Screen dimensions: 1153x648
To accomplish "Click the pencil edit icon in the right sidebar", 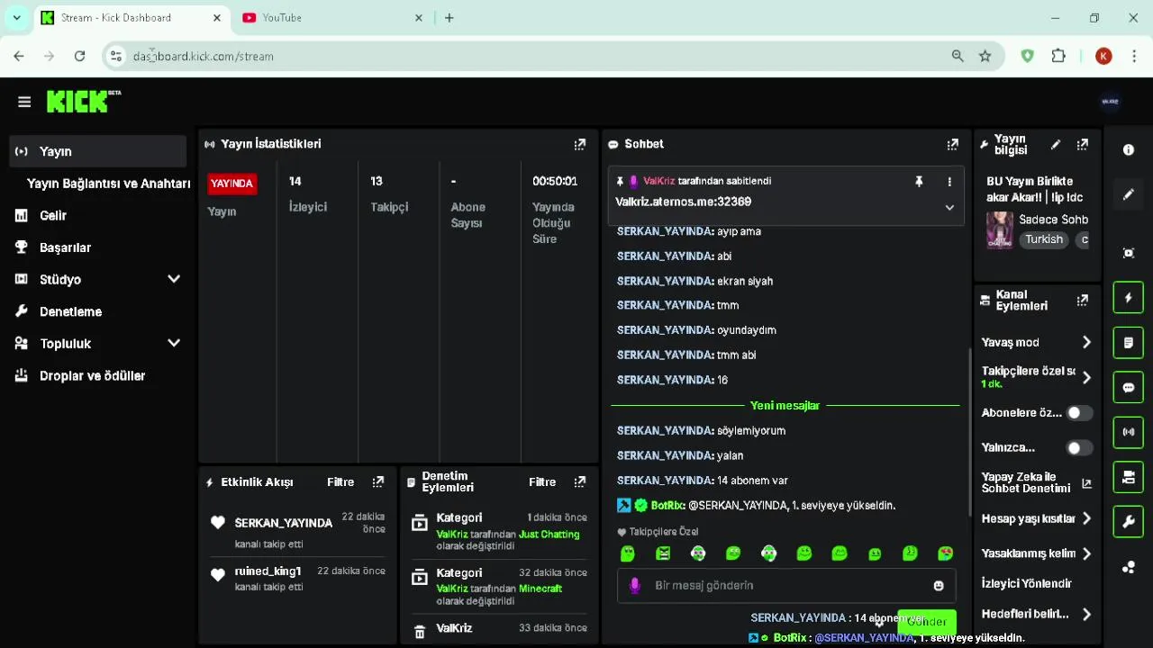I will click(x=1129, y=194).
